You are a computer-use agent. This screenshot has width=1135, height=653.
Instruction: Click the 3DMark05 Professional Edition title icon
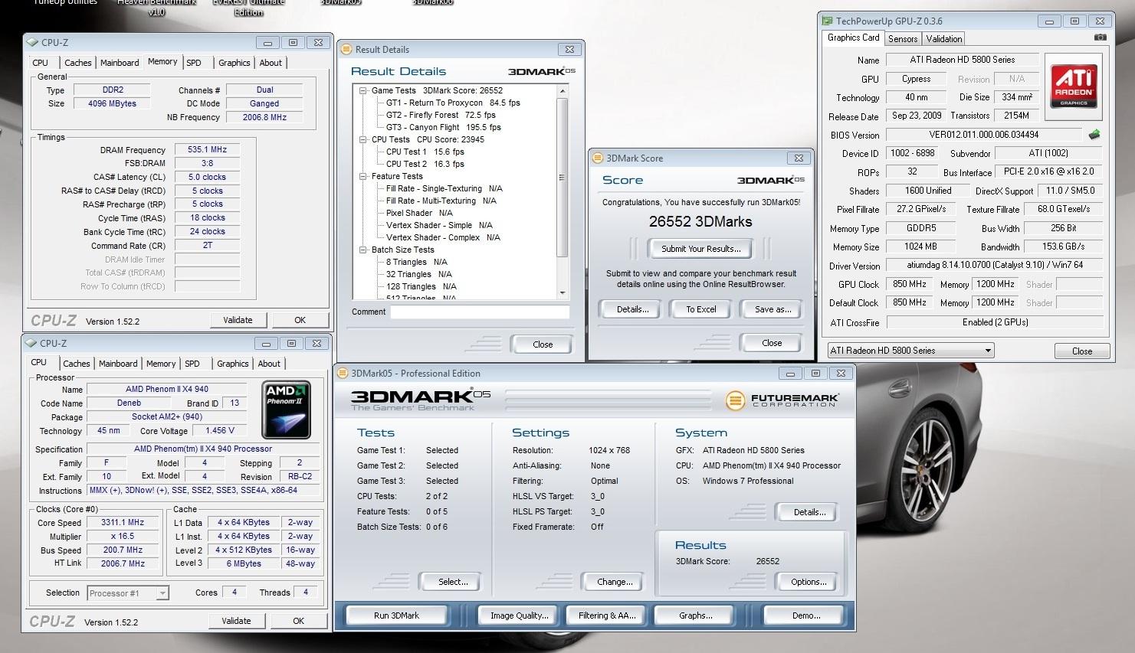pyautogui.click(x=343, y=374)
